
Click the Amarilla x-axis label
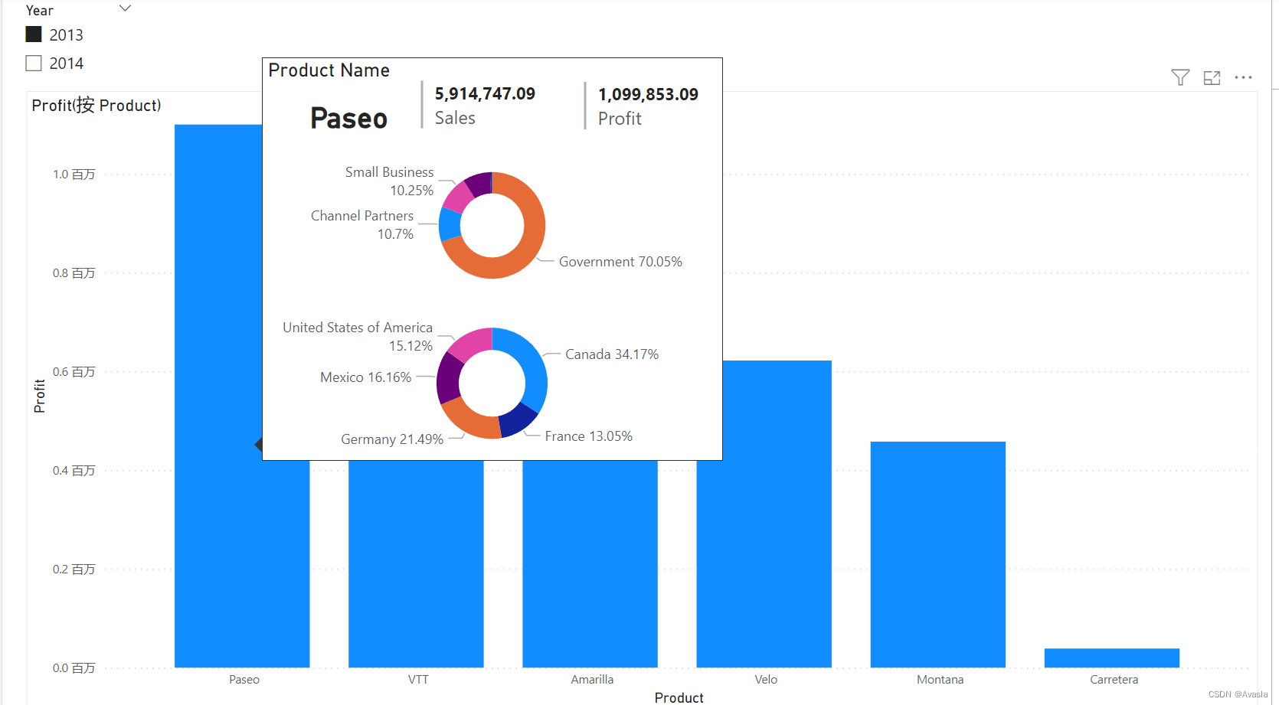click(592, 680)
